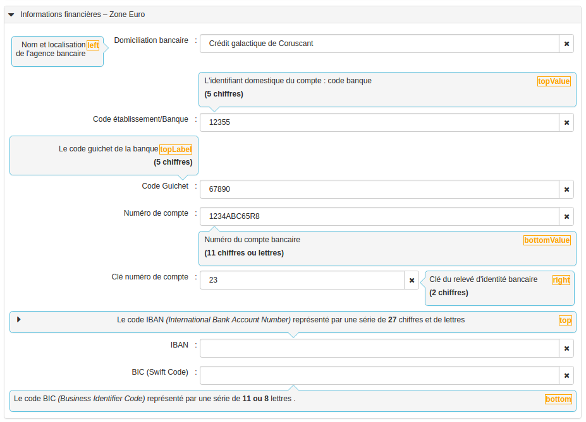Focus the Code Guichet input with 67890

(379, 189)
